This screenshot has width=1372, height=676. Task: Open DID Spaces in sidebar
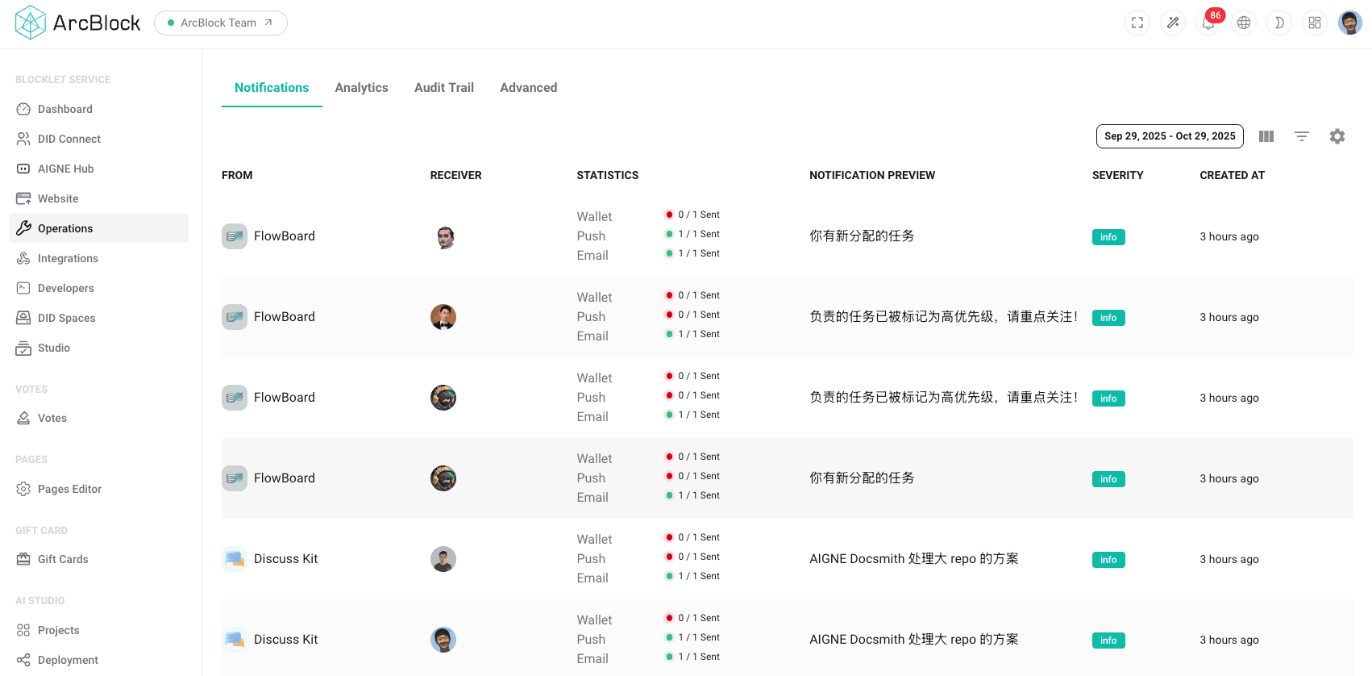click(x=98, y=318)
